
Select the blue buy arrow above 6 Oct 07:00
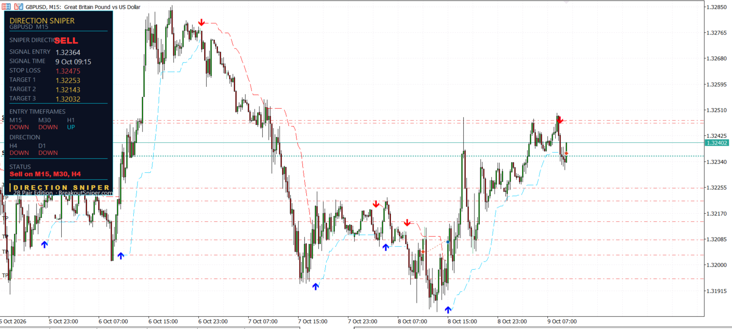click(121, 255)
